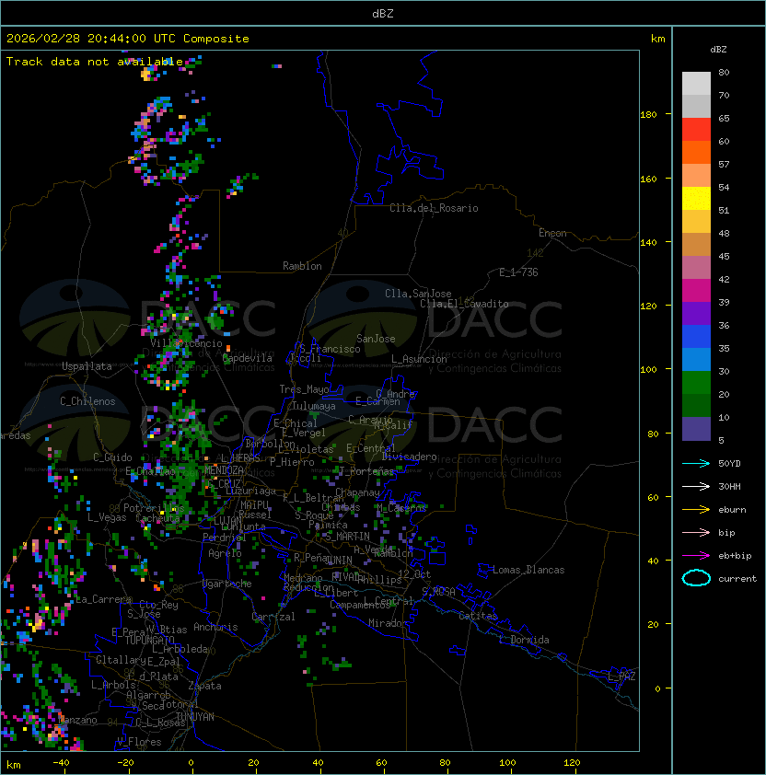The image size is (766, 775).
Task: Click the cyan 'current' ellipse symbol
Action: pyautogui.click(x=696, y=578)
